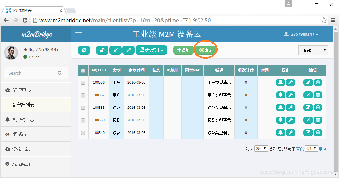Click the 添加 add button
This screenshot has height=178, width=339.
pyautogui.click(x=183, y=50)
